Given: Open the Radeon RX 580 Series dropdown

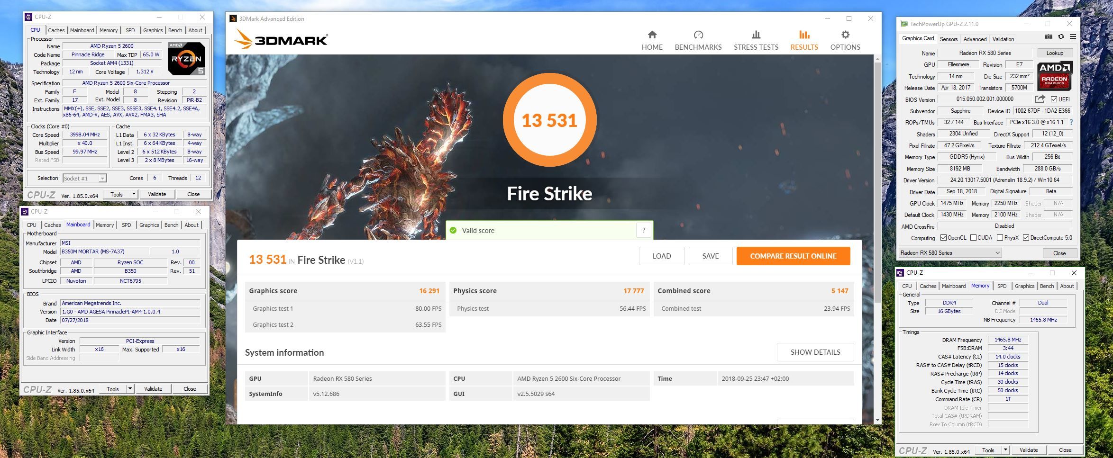Looking at the screenshot, I should click(x=950, y=253).
